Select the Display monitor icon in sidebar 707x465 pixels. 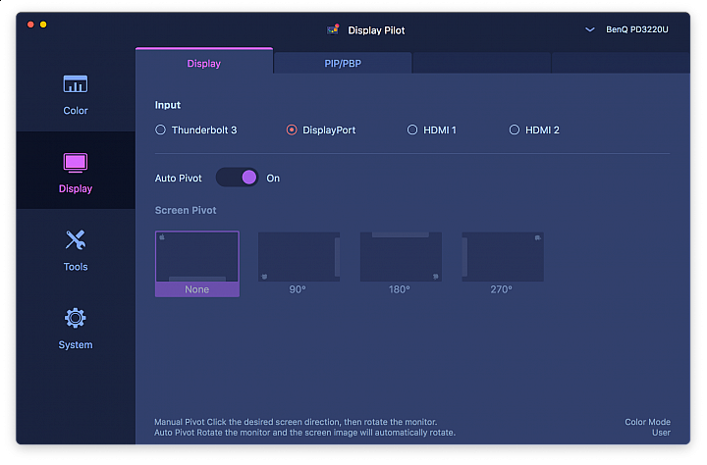76,163
